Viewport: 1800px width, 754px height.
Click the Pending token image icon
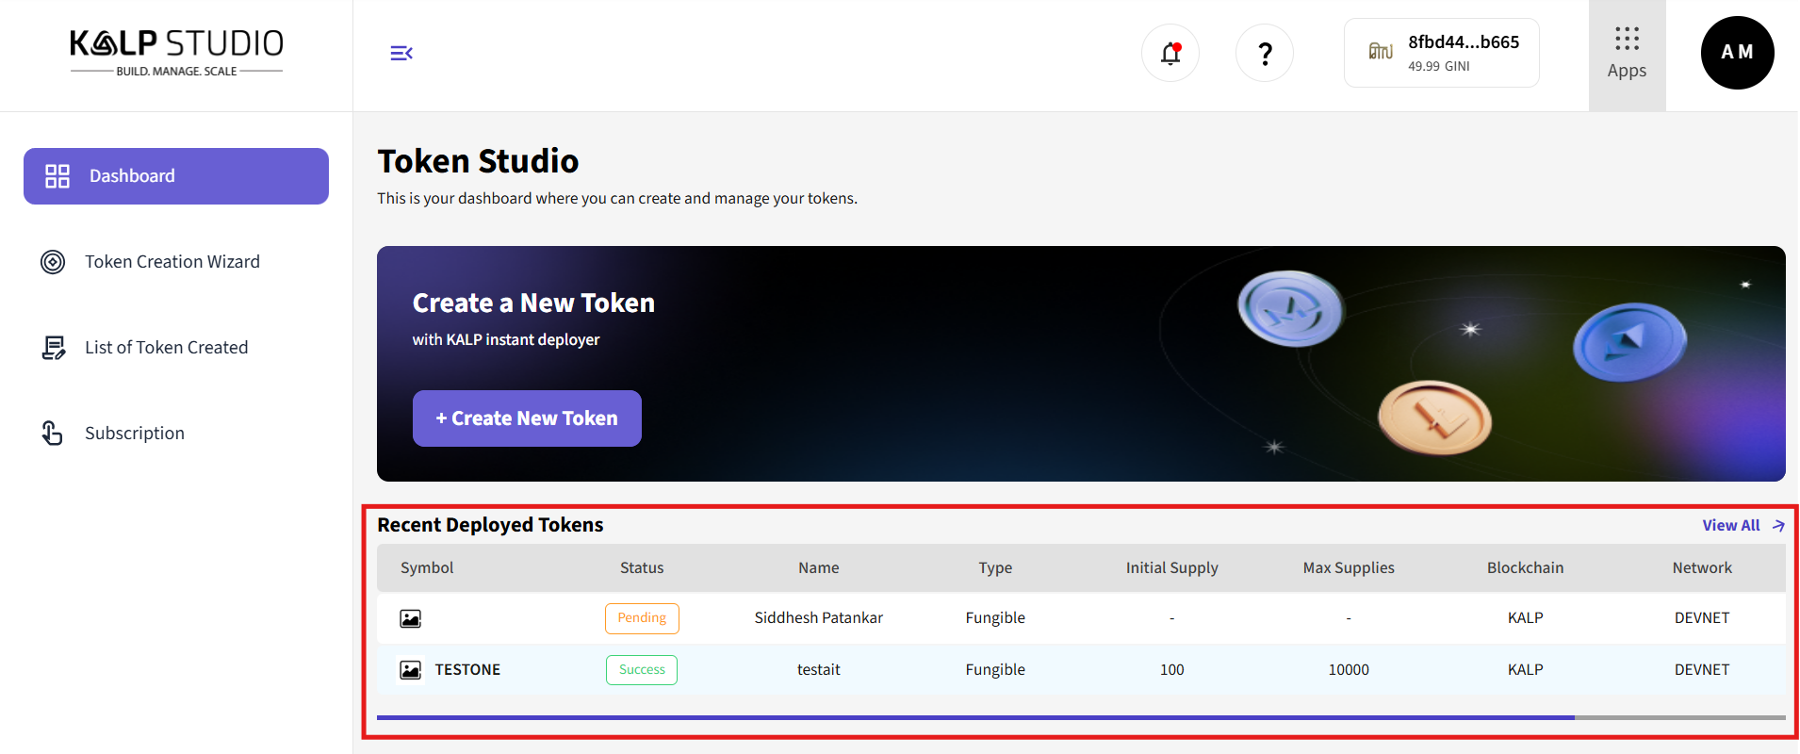(411, 618)
